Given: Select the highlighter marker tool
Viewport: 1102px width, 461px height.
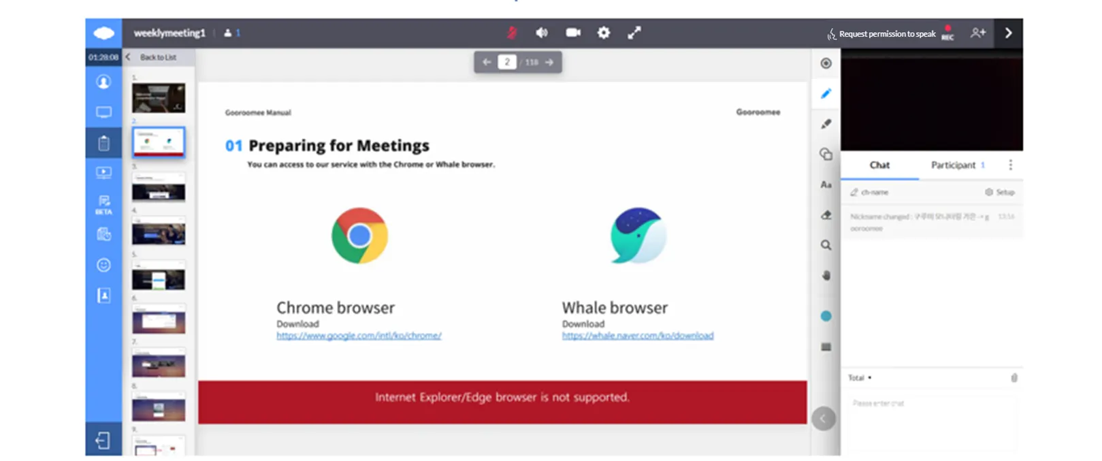Looking at the screenshot, I should (x=826, y=124).
